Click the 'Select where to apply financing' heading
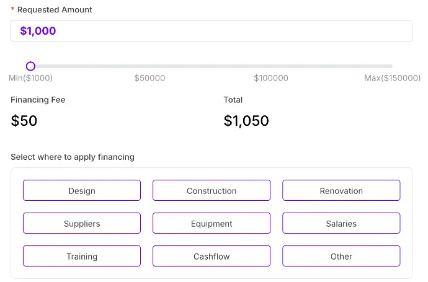The width and height of the screenshot is (428, 282). [73, 157]
